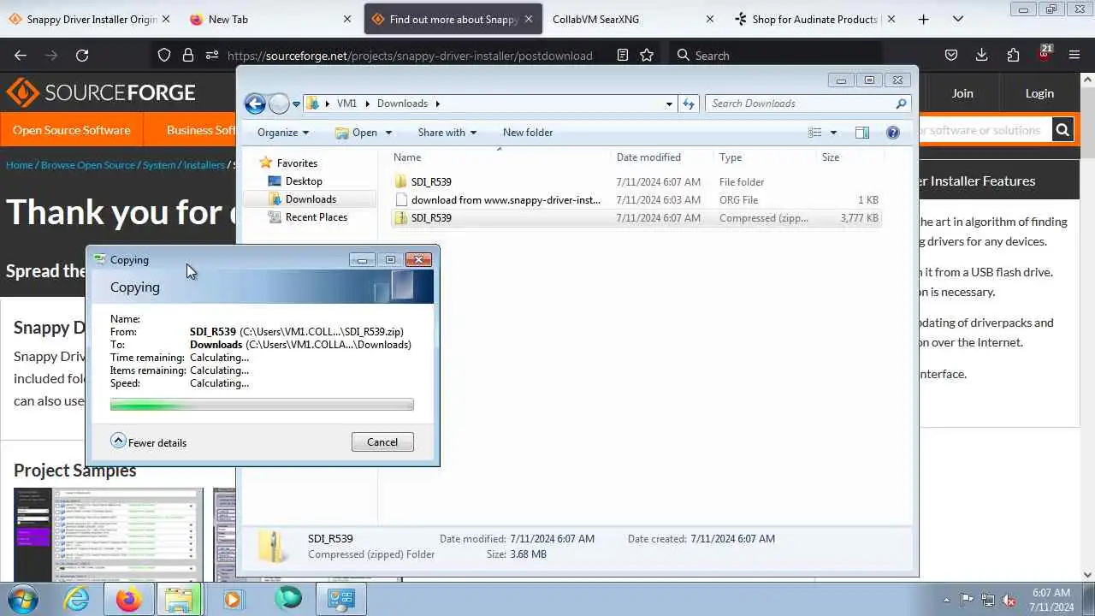This screenshot has height=616, width=1095.
Task: Follow Browse Open Source breadcrumb link
Action: (x=88, y=164)
